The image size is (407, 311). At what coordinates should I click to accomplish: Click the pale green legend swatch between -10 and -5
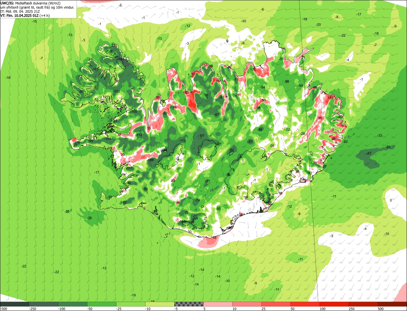point(160,304)
